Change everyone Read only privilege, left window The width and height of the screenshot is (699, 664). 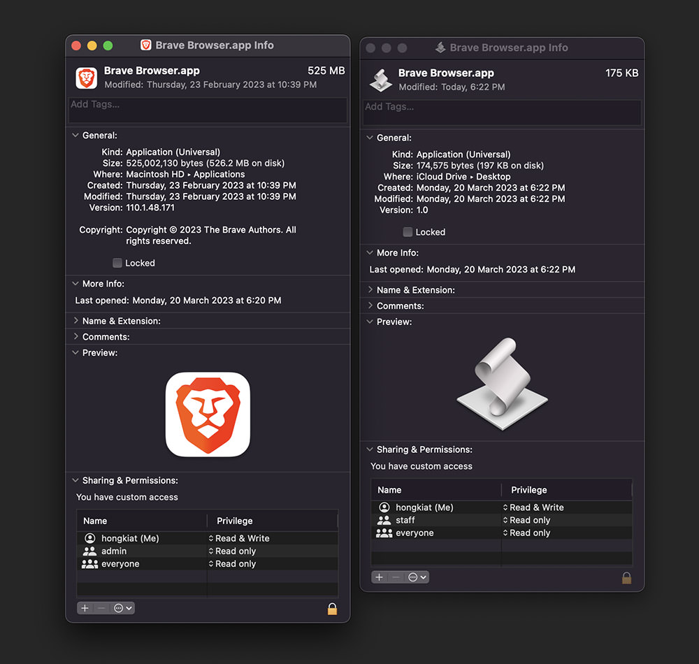[x=232, y=564]
